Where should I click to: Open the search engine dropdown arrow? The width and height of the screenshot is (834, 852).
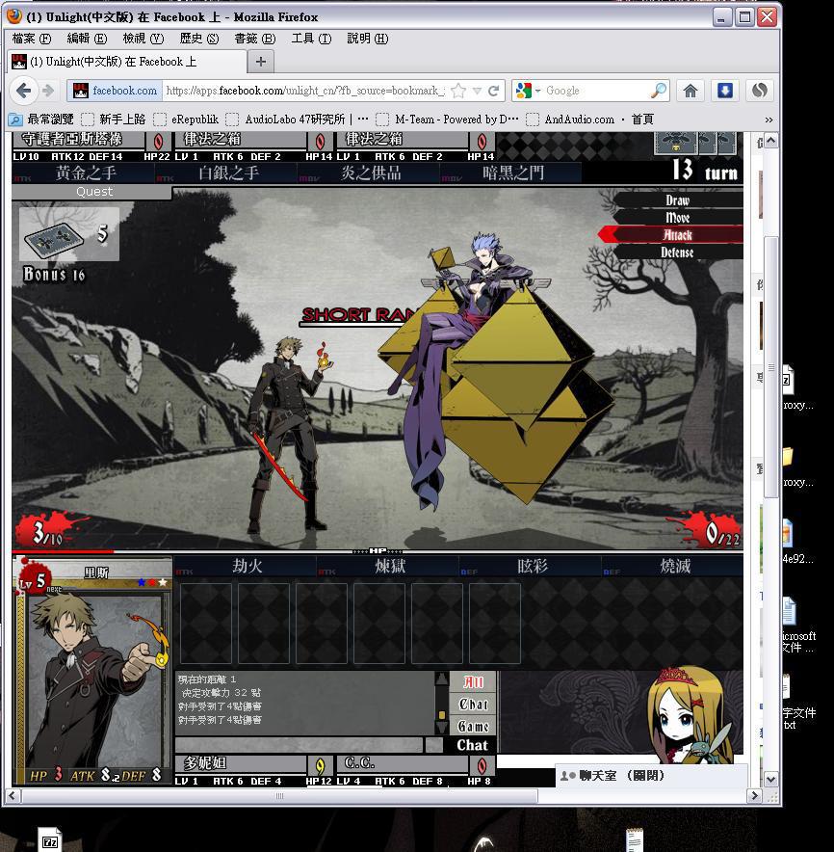(537, 91)
